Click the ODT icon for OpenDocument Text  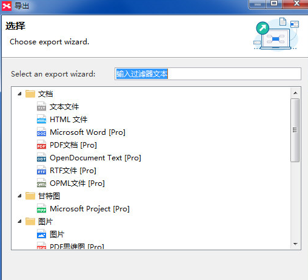tap(41, 157)
